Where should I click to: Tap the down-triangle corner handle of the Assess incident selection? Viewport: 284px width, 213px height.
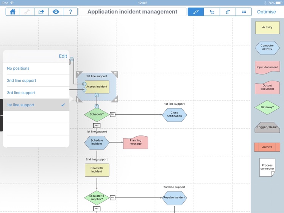[115, 100]
